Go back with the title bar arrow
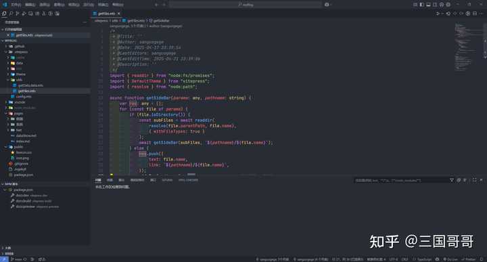The width and height of the screenshot is (487, 262). (156, 4)
